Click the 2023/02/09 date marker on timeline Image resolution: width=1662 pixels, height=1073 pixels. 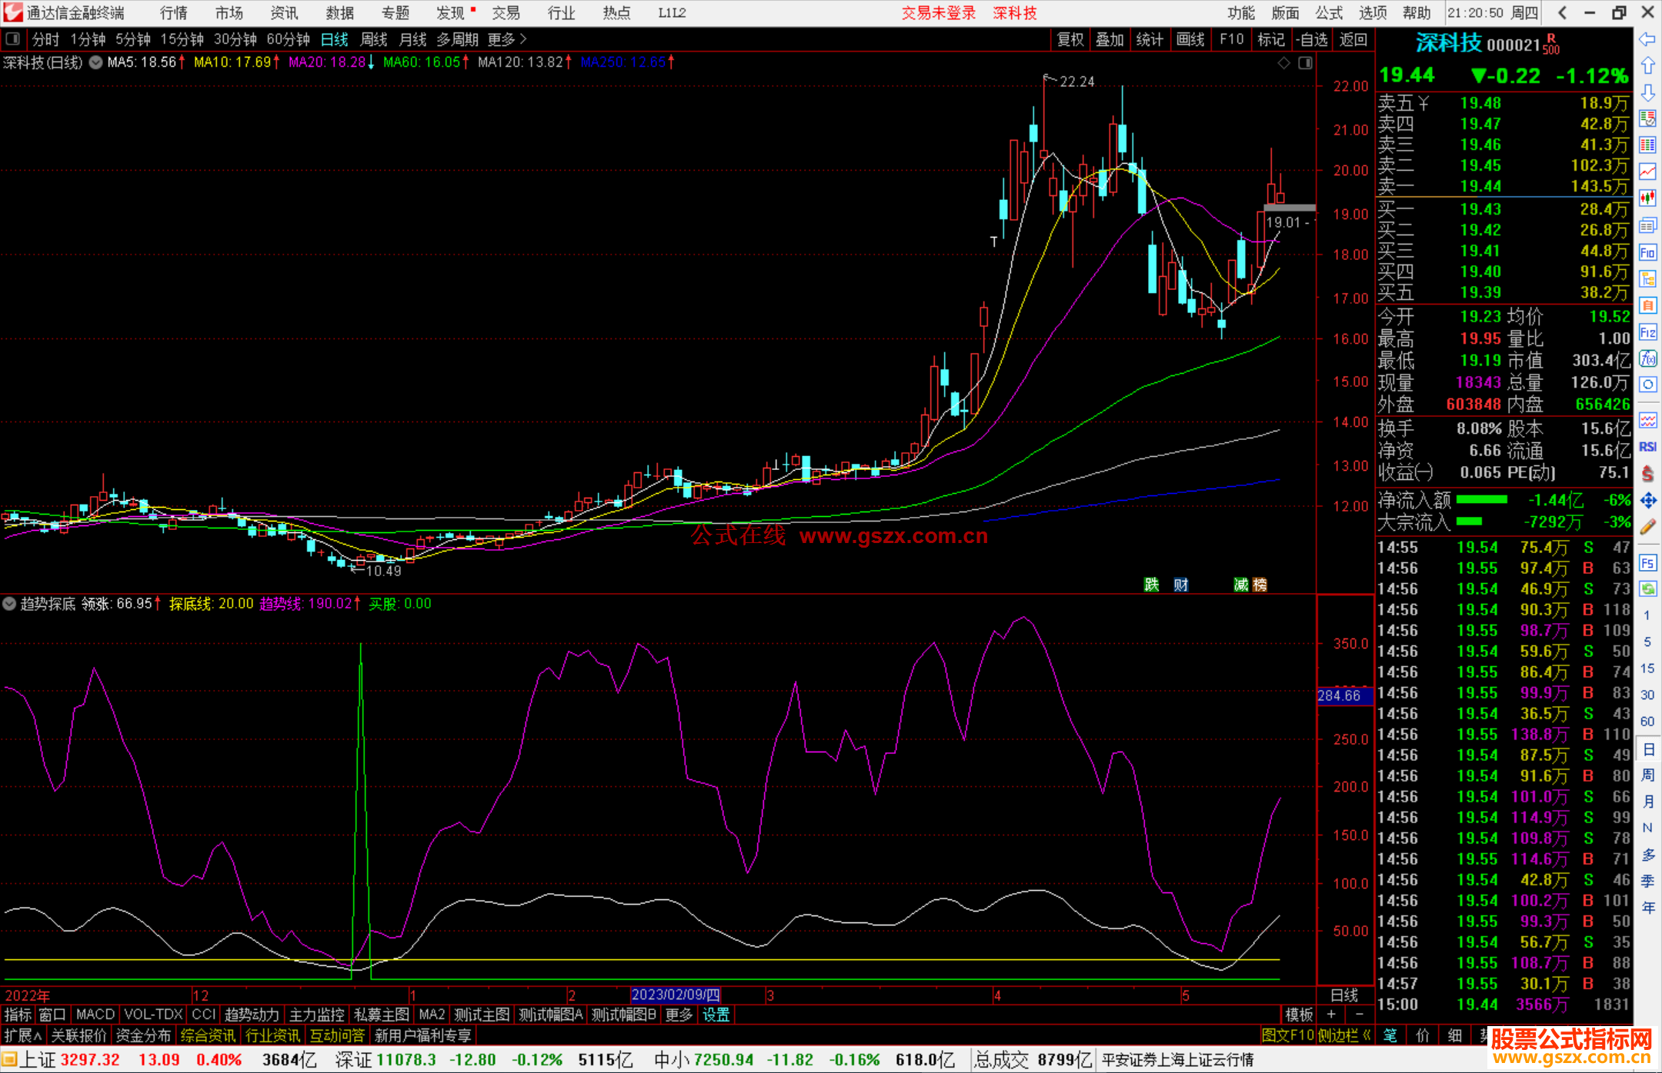pyautogui.click(x=675, y=995)
